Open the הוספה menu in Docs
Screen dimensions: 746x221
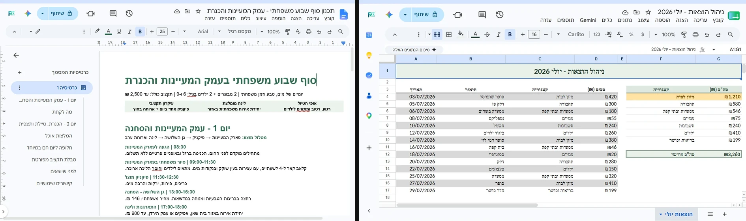278,19
